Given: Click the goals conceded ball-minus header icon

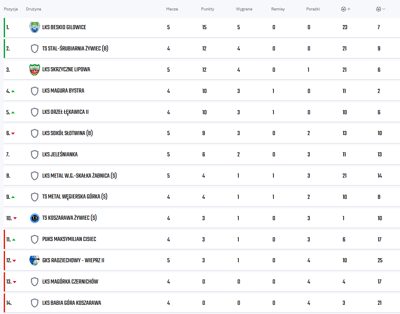Looking at the screenshot, I should [381, 9].
